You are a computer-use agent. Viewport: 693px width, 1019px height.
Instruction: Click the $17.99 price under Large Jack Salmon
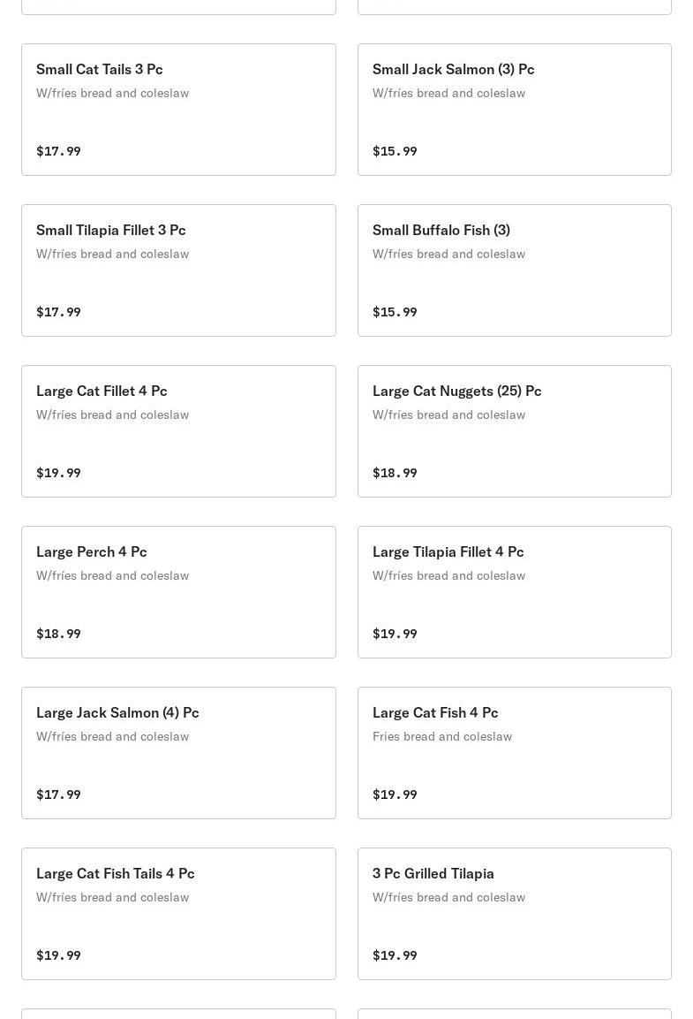(58, 795)
